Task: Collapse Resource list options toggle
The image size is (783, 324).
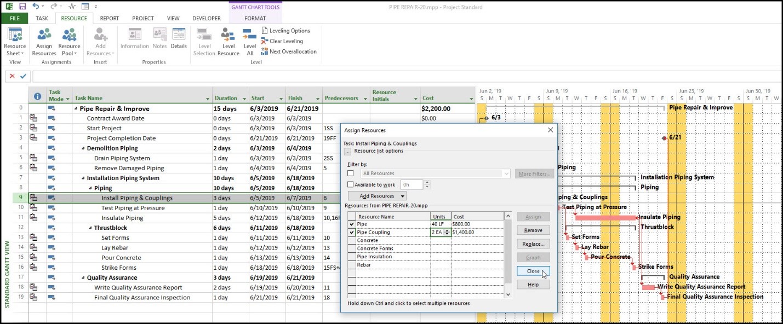Action: (x=347, y=152)
